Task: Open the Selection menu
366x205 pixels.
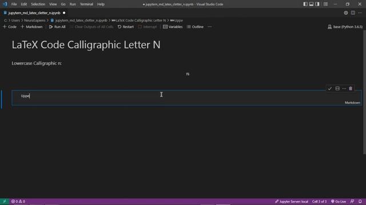Action: (38, 4)
